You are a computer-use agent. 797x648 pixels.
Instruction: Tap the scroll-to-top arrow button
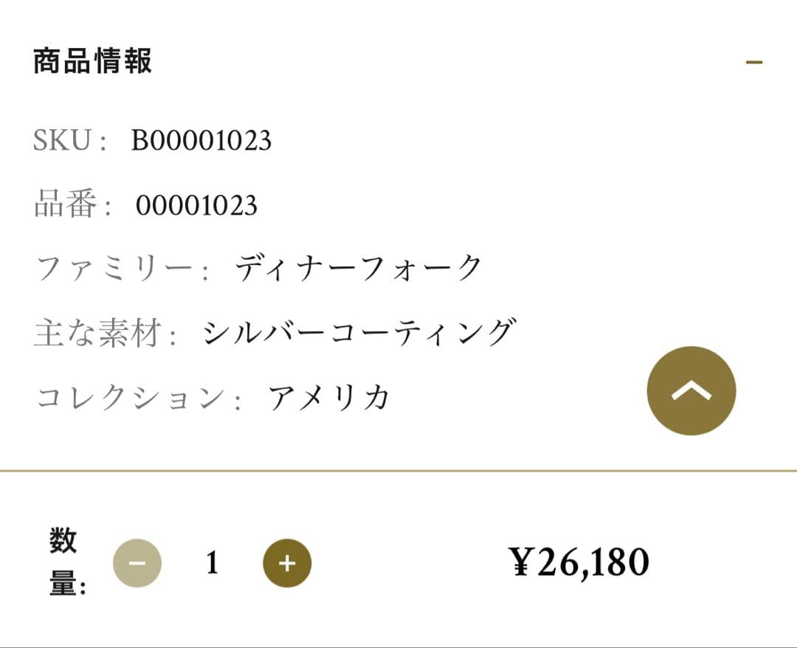click(691, 390)
